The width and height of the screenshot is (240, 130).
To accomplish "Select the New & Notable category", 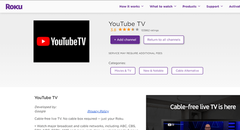I will (153, 71).
